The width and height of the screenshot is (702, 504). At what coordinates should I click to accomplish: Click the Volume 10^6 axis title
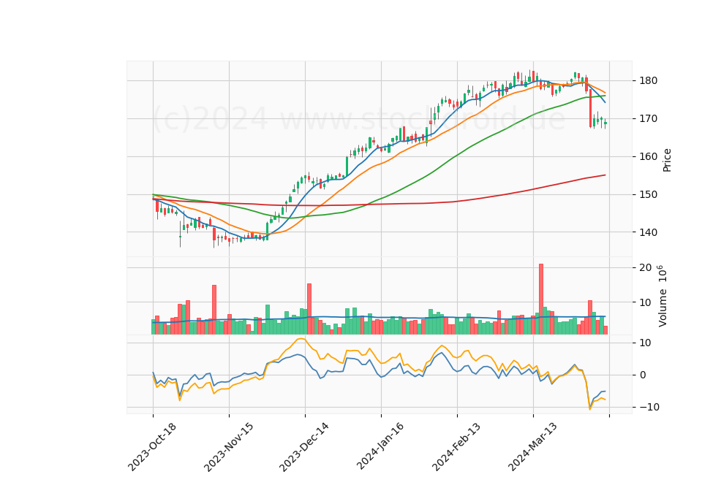(663, 296)
